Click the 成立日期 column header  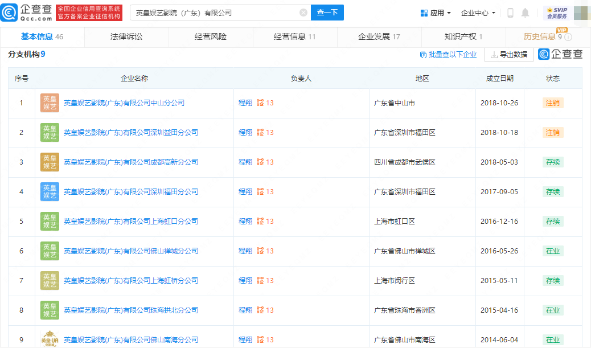pos(499,79)
